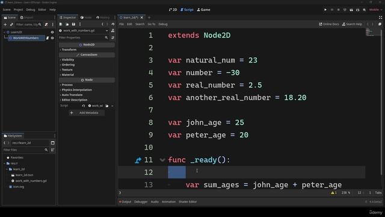The width and height of the screenshot is (385, 217).
Task: Toggle visibility of WorkWithNumbers node
Action: [x=52, y=38]
